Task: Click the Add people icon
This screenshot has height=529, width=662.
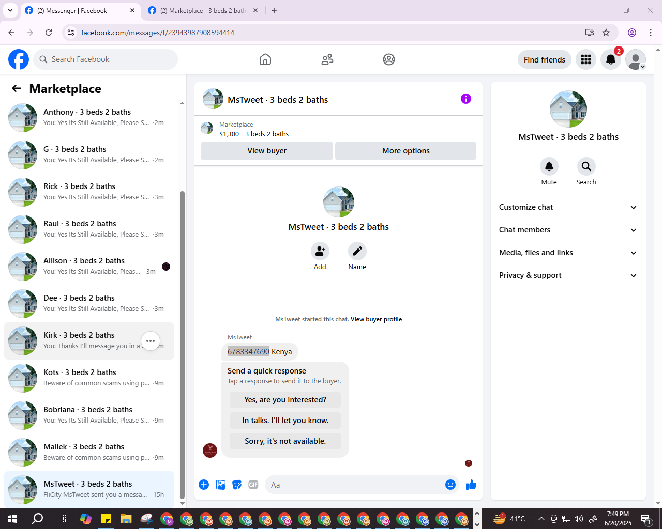Action: click(320, 251)
